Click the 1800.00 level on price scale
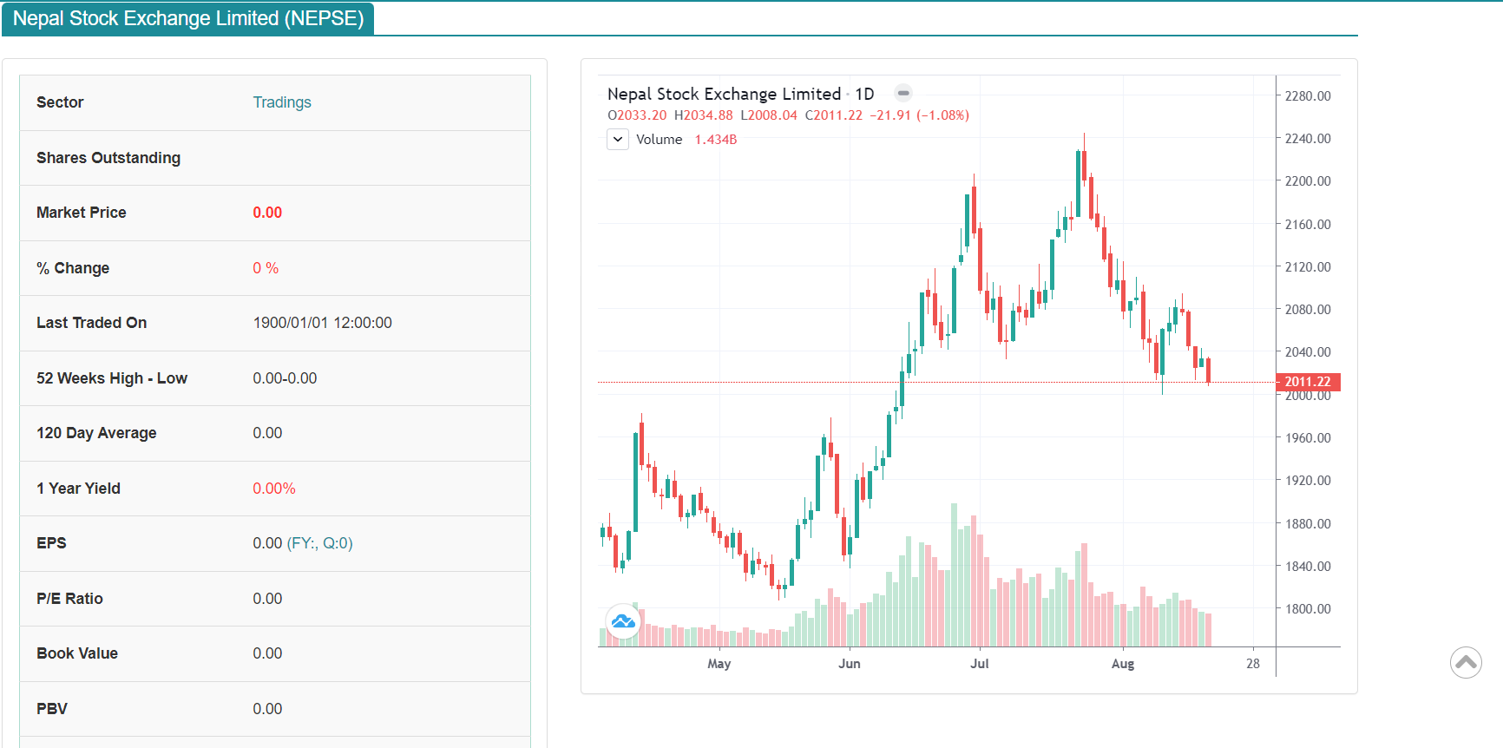 tap(1307, 609)
